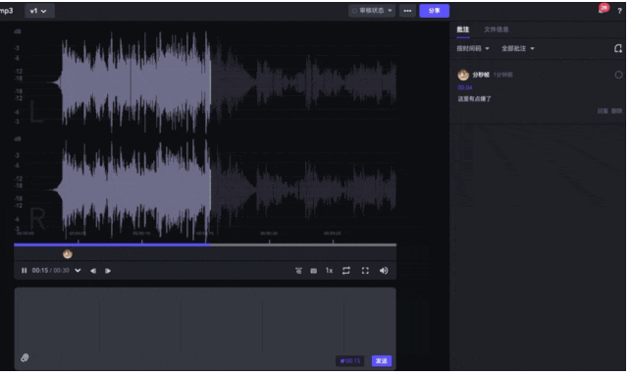
Task: Click the attachment paperclip icon
Action: [25, 358]
